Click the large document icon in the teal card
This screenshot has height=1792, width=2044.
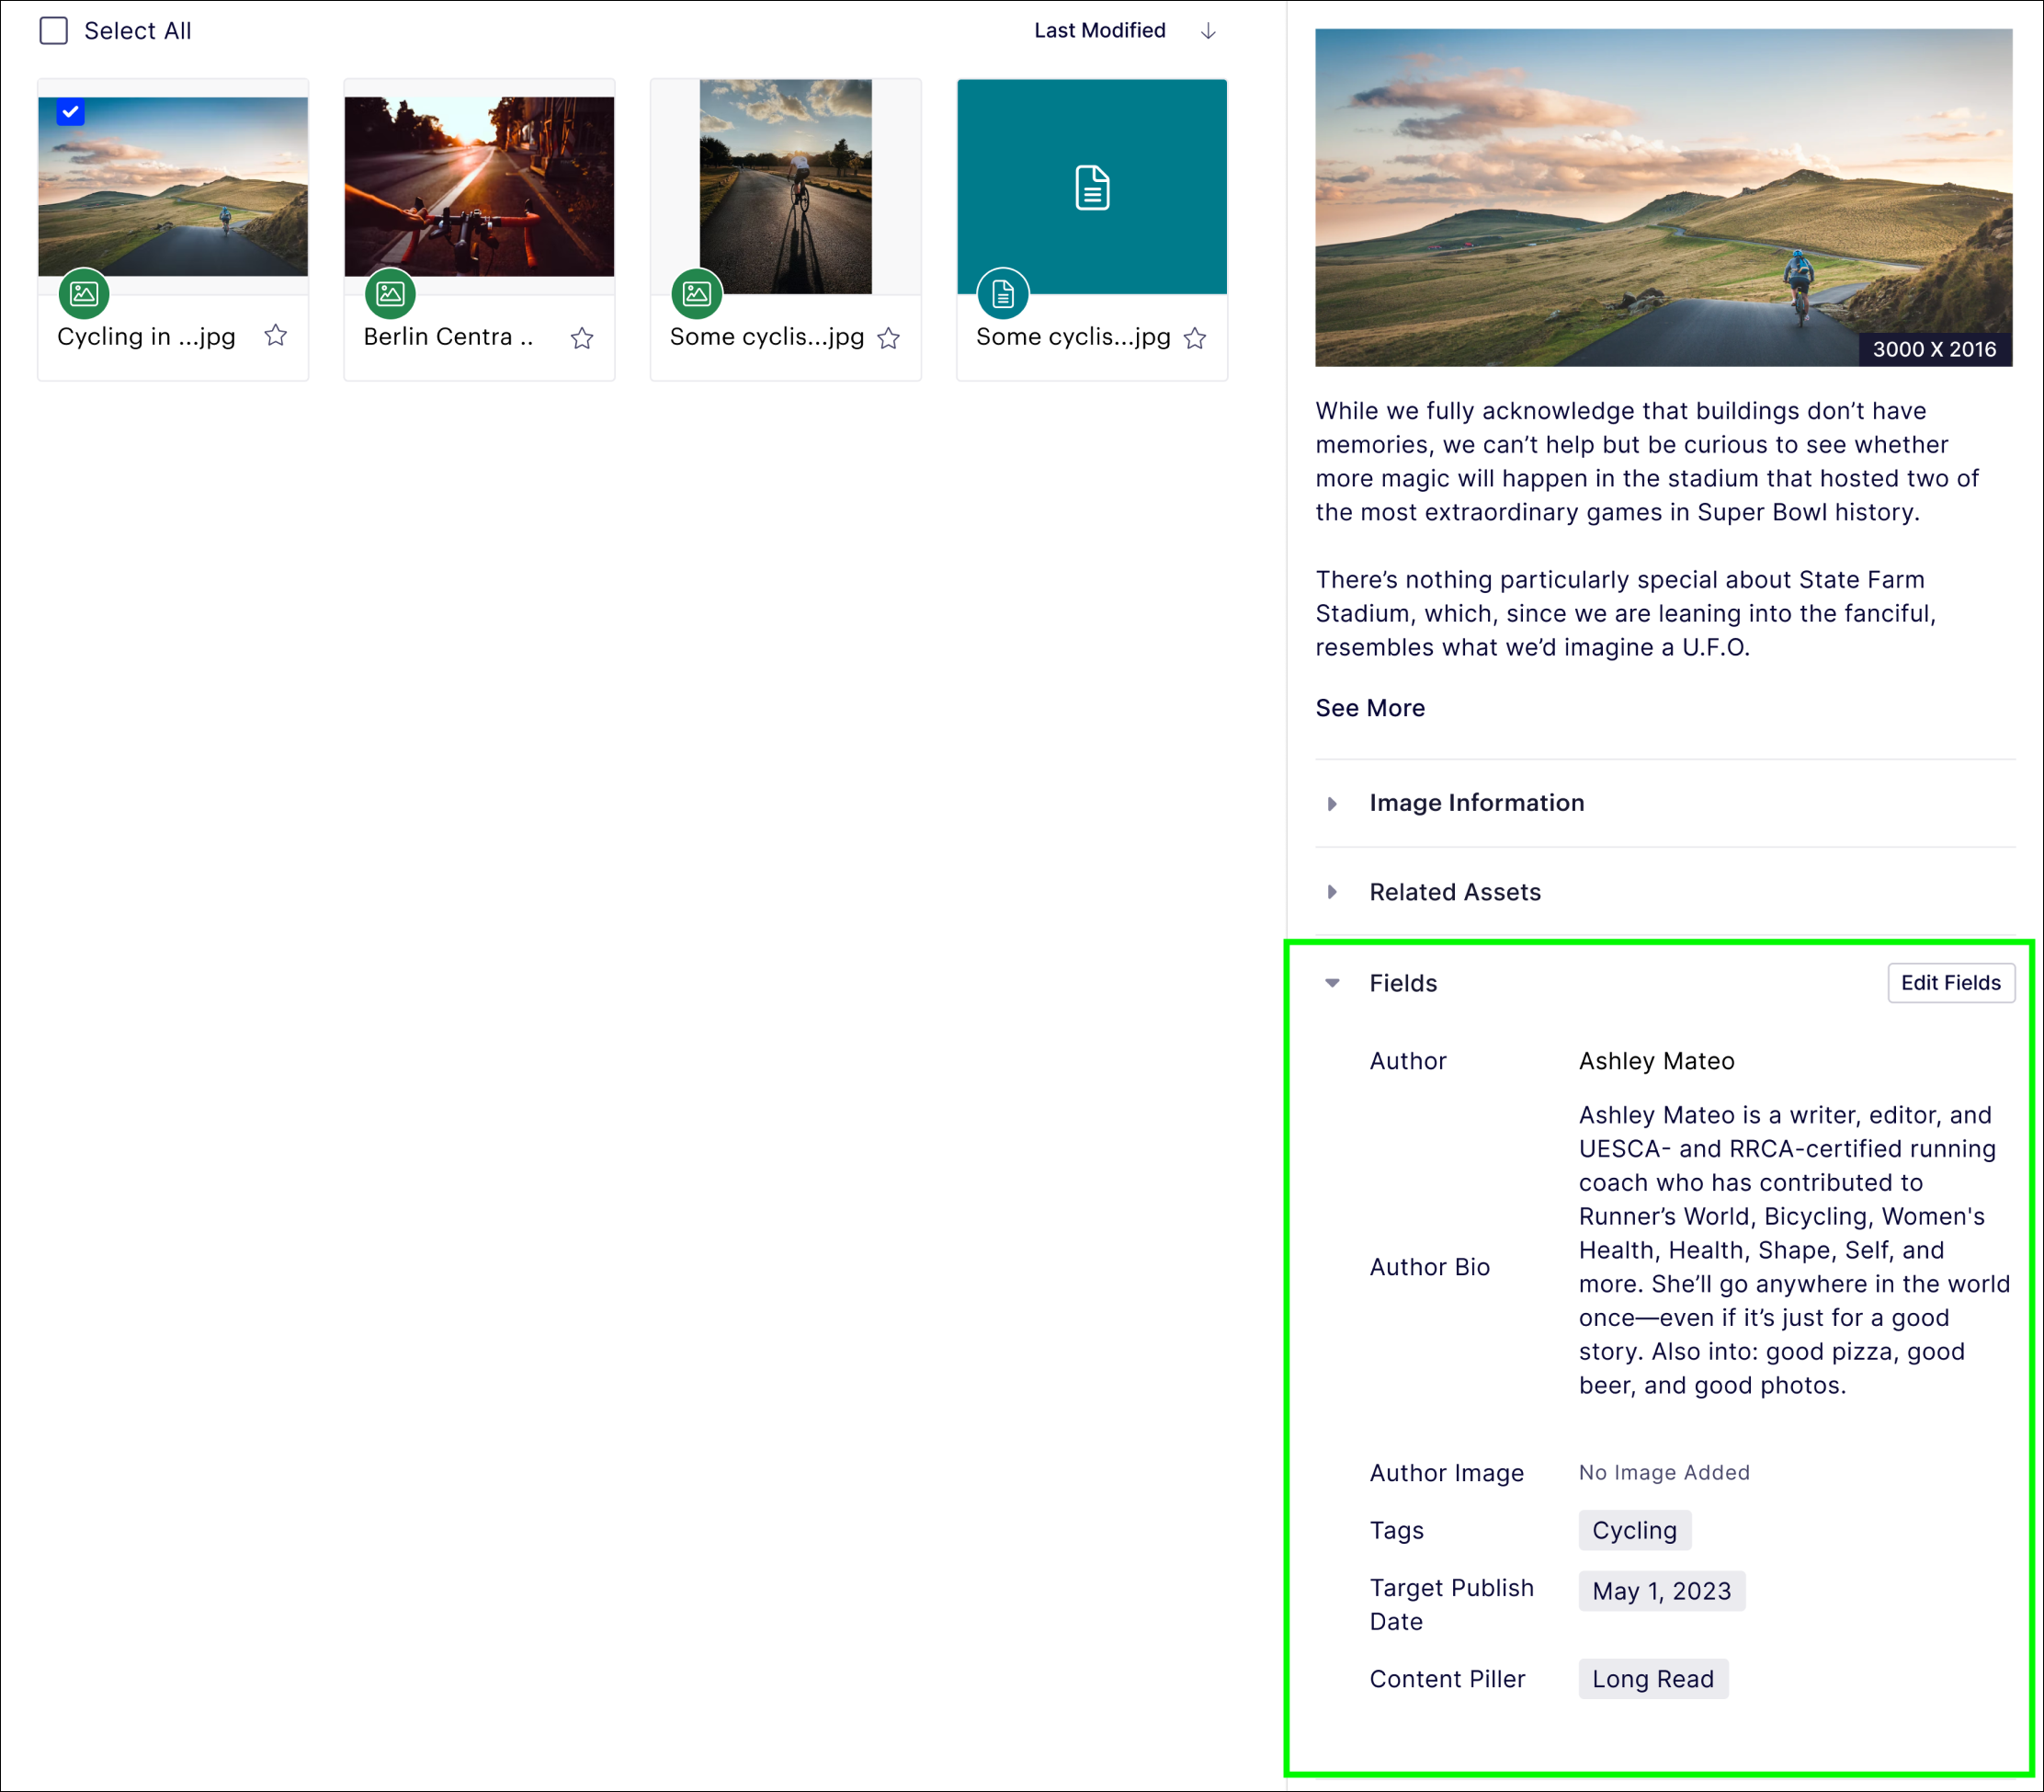(x=1093, y=188)
